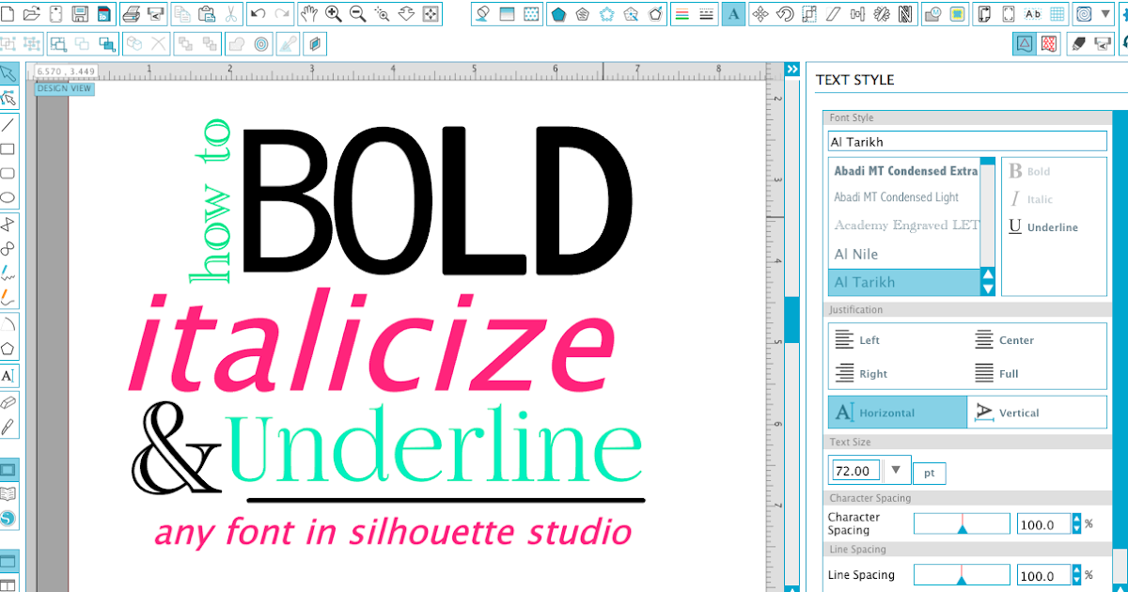Open the text size dropdown
Viewport: 1128px width, 592px height.
[896, 470]
